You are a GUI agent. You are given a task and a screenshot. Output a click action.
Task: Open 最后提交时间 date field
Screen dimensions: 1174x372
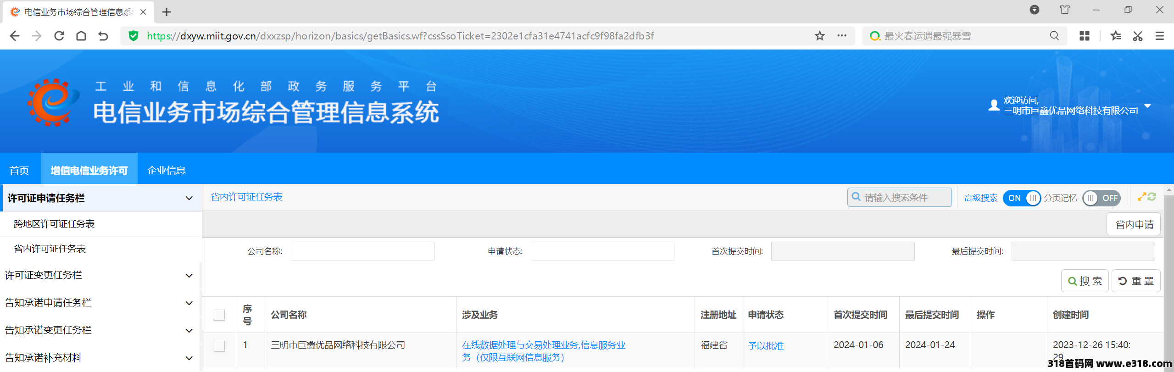point(1083,251)
